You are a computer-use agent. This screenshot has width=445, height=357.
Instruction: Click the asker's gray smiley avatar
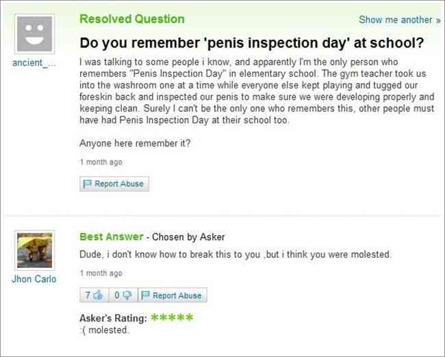pyautogui.click(x=34, y=33)
